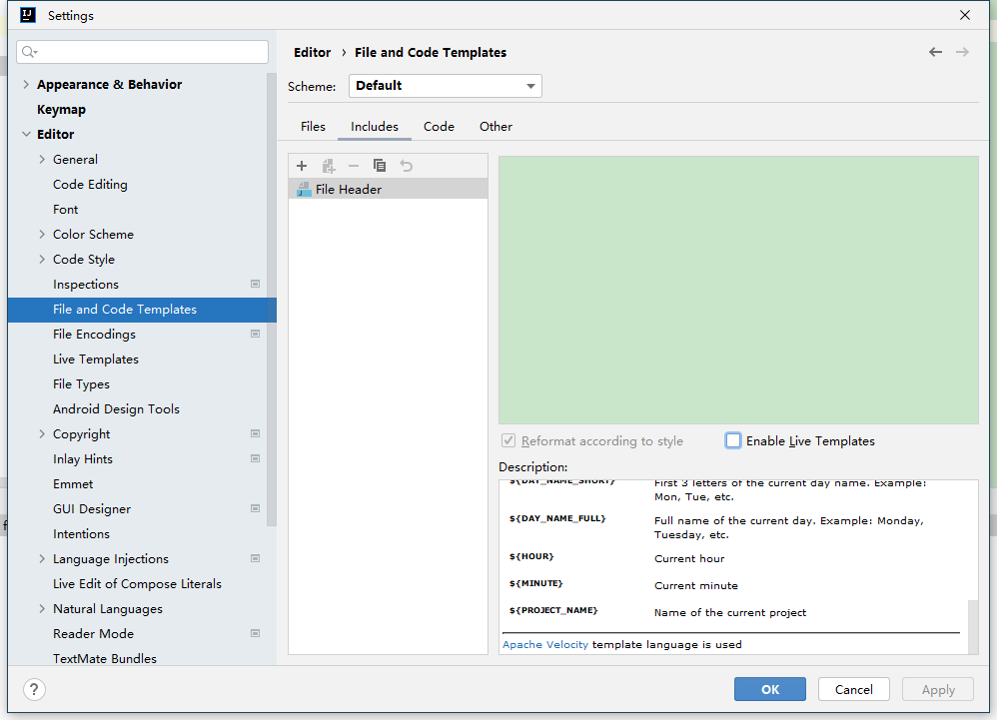Switch to the Other tab

point(496,127)
